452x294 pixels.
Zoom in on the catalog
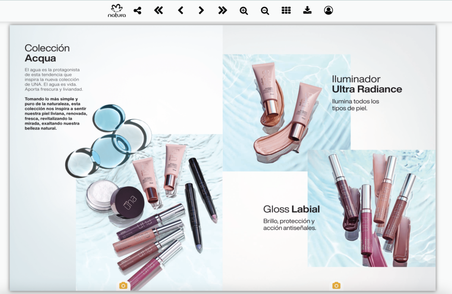pos(244,11)
